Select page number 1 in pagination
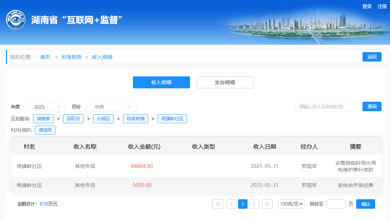 243,204
